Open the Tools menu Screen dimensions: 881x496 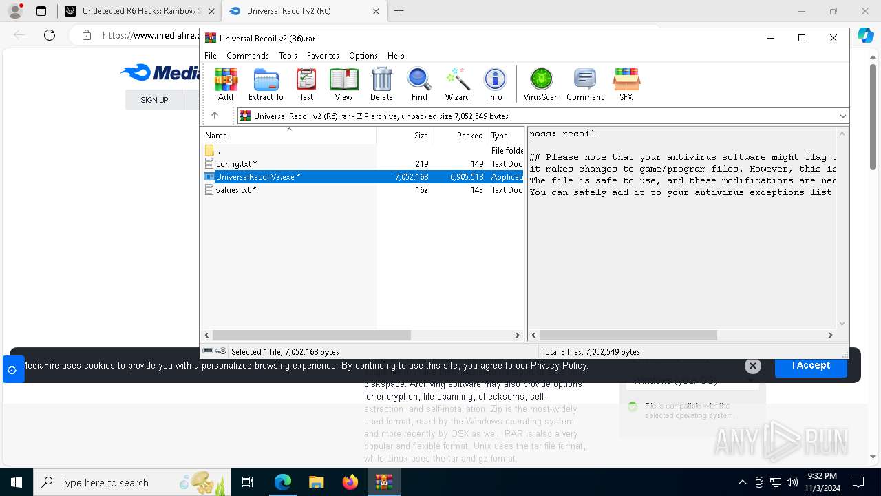click(x=288, y=56)
